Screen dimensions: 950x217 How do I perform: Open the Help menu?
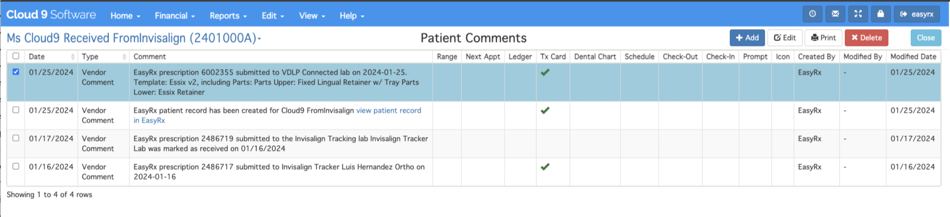352,16
